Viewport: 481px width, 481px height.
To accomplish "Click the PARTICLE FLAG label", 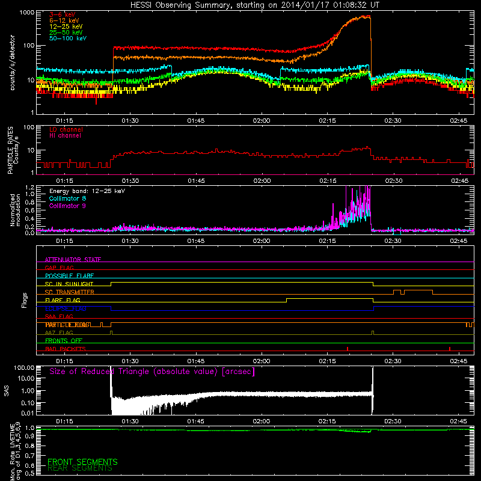I will coord(67,325).
